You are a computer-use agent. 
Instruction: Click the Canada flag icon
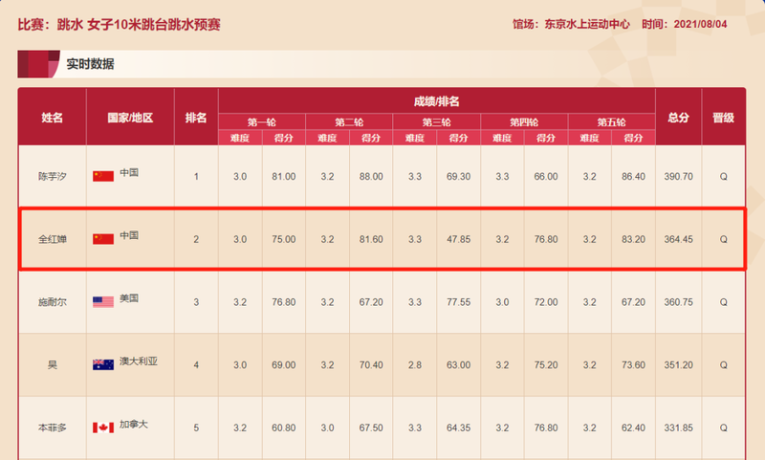point(102,427)
